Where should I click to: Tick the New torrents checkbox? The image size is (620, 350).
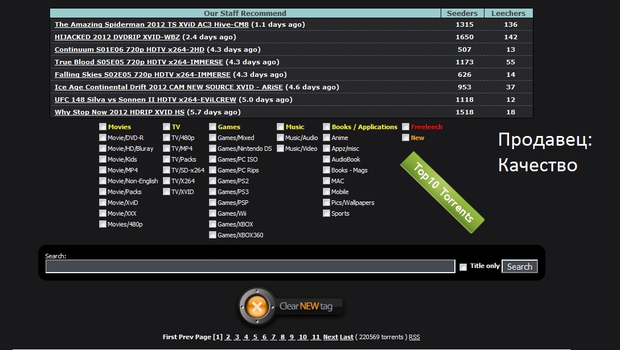[406, 138]
